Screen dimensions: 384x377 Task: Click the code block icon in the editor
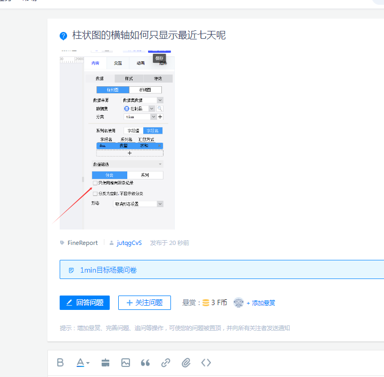206,363
